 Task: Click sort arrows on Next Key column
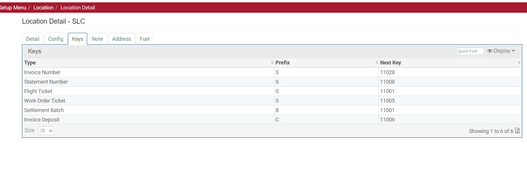(519, 63)
